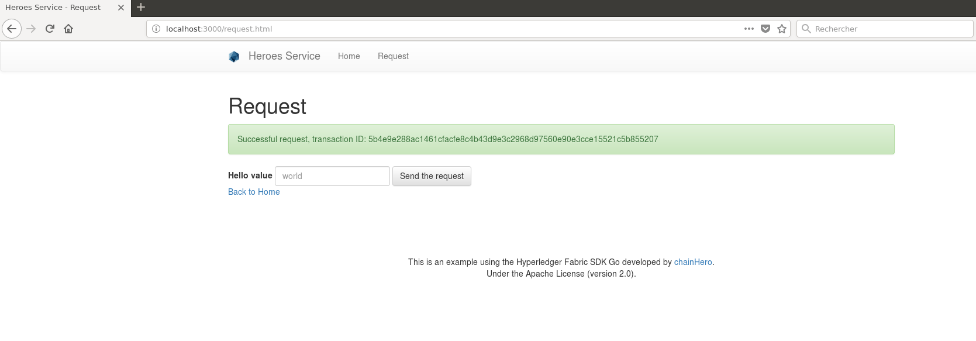Click the Apache License footer text
Screen dimensions: 976x341
(561, 274)
